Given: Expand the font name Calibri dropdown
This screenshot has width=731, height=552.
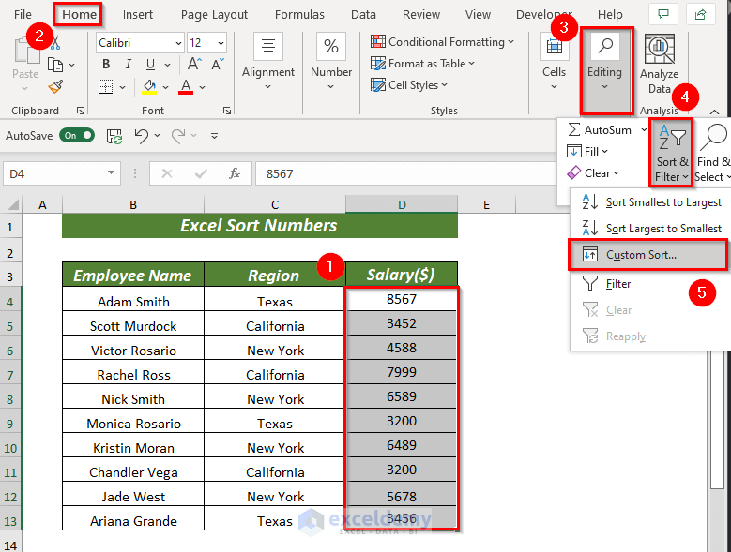Looking at the screenshot, I should coord(177,43).
